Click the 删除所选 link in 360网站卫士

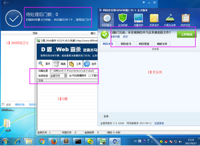20,105
